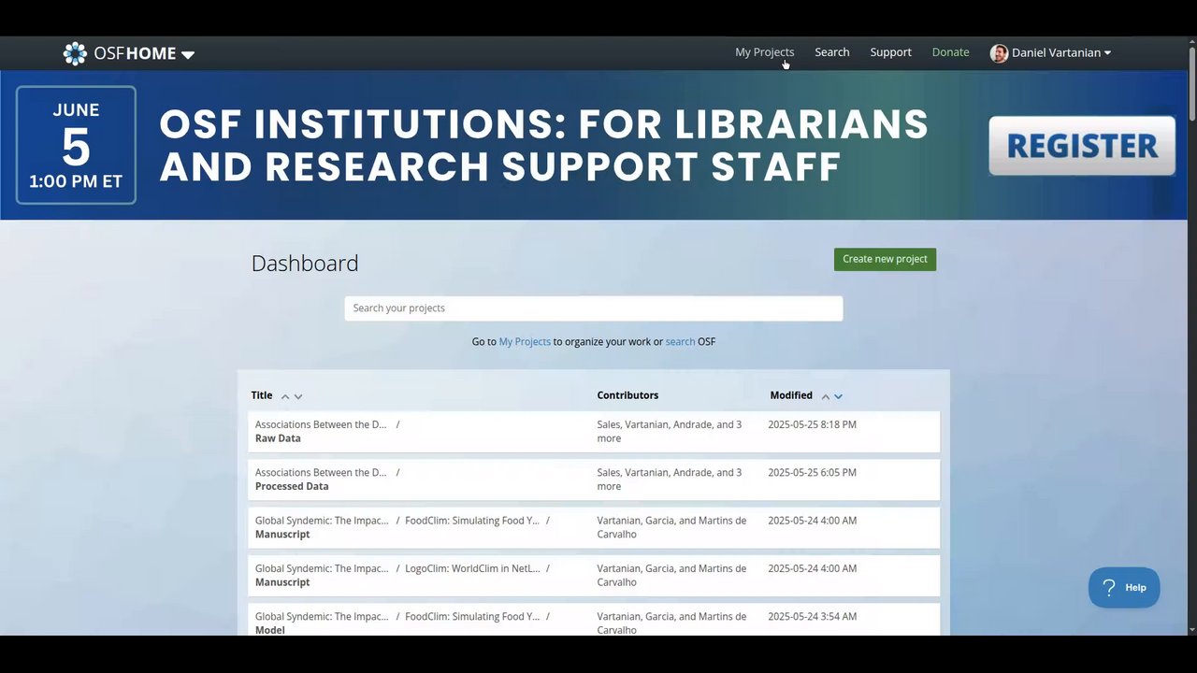Open the Raw Data project row
This screenshot has width=1197, height=673.
click(594, 432)
